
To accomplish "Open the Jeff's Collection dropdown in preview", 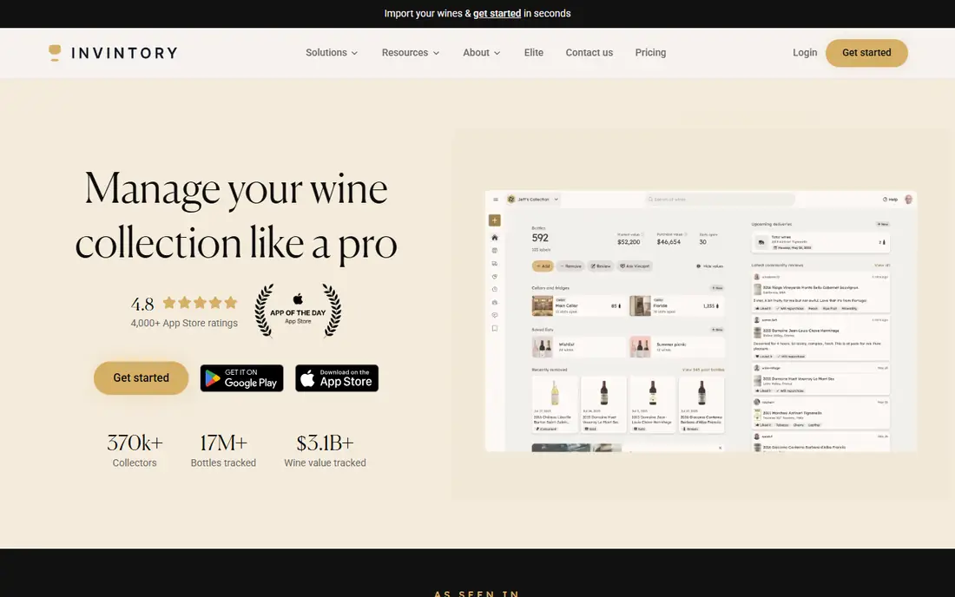I will coord(533,200).
